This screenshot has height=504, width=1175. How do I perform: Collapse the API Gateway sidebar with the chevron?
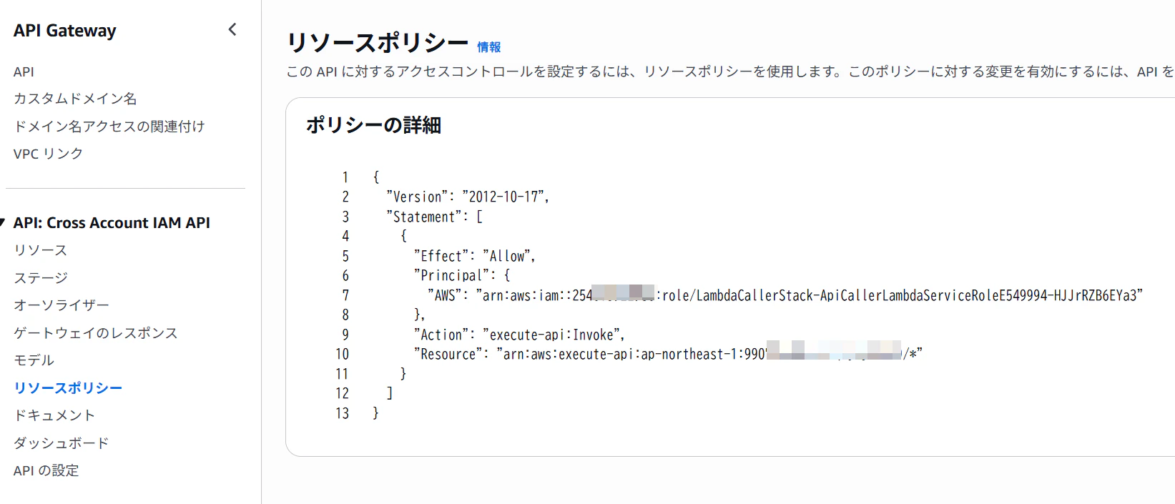(x=232, y=29)
